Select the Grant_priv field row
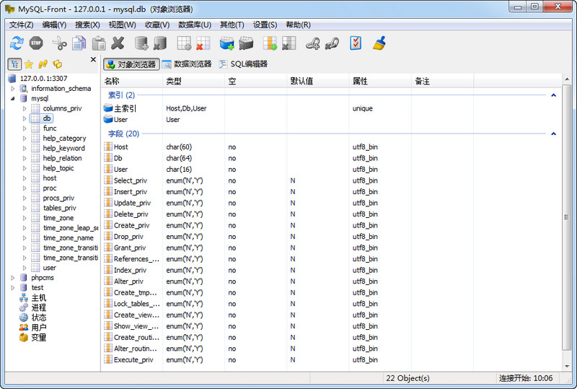577x389 pixels. click(331, 248)
